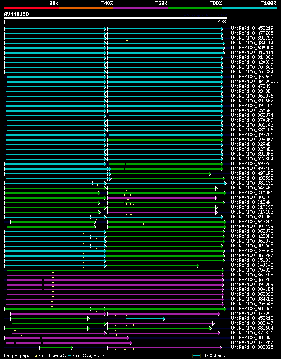Select the UniRef100_Q6DW74 label
This screenshot has width=281, height=359.
point(252,115)
